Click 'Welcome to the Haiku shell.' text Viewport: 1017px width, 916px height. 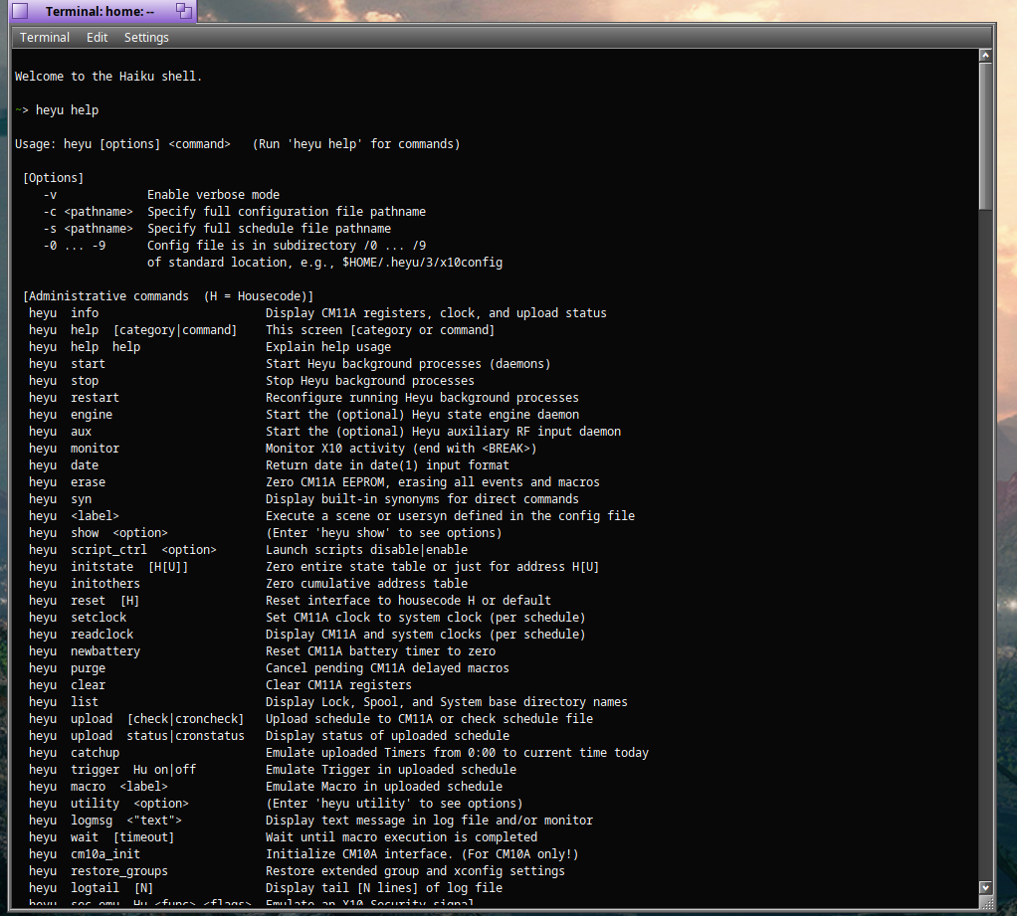click(x=108, y=77)
